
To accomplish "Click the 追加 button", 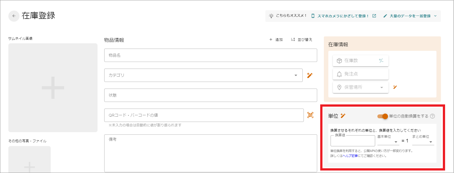I will pos(276,40).
